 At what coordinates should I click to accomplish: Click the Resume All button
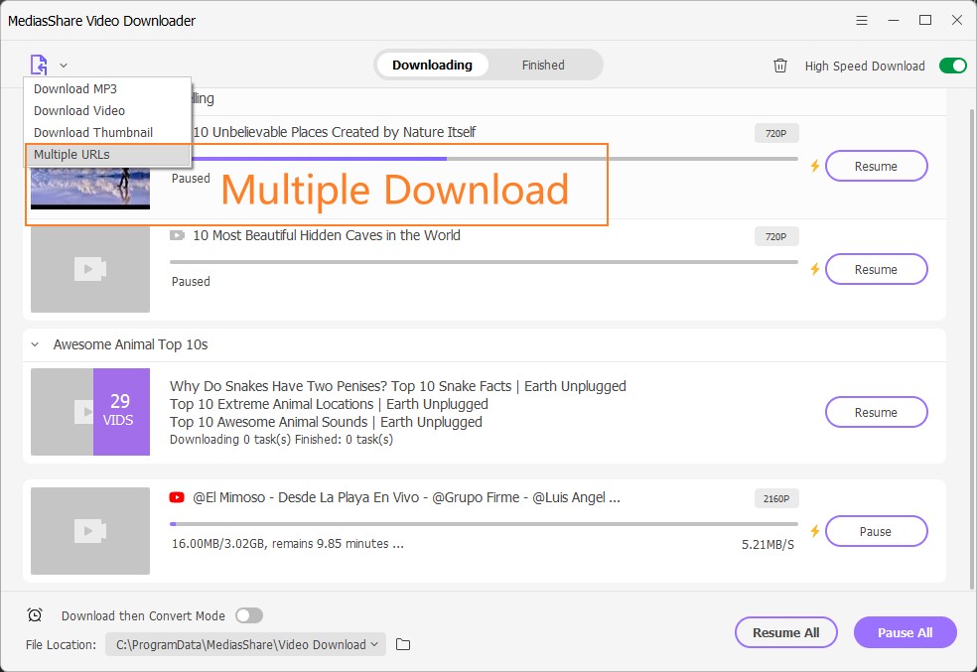(785, 632)
